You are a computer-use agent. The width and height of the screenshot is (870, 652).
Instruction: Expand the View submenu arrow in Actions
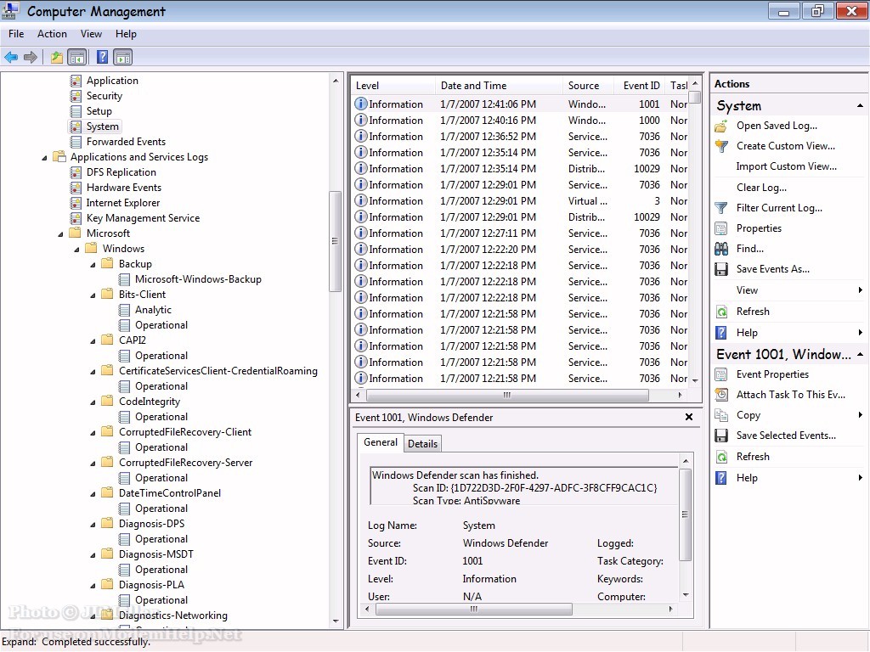(x=860, y=290)
